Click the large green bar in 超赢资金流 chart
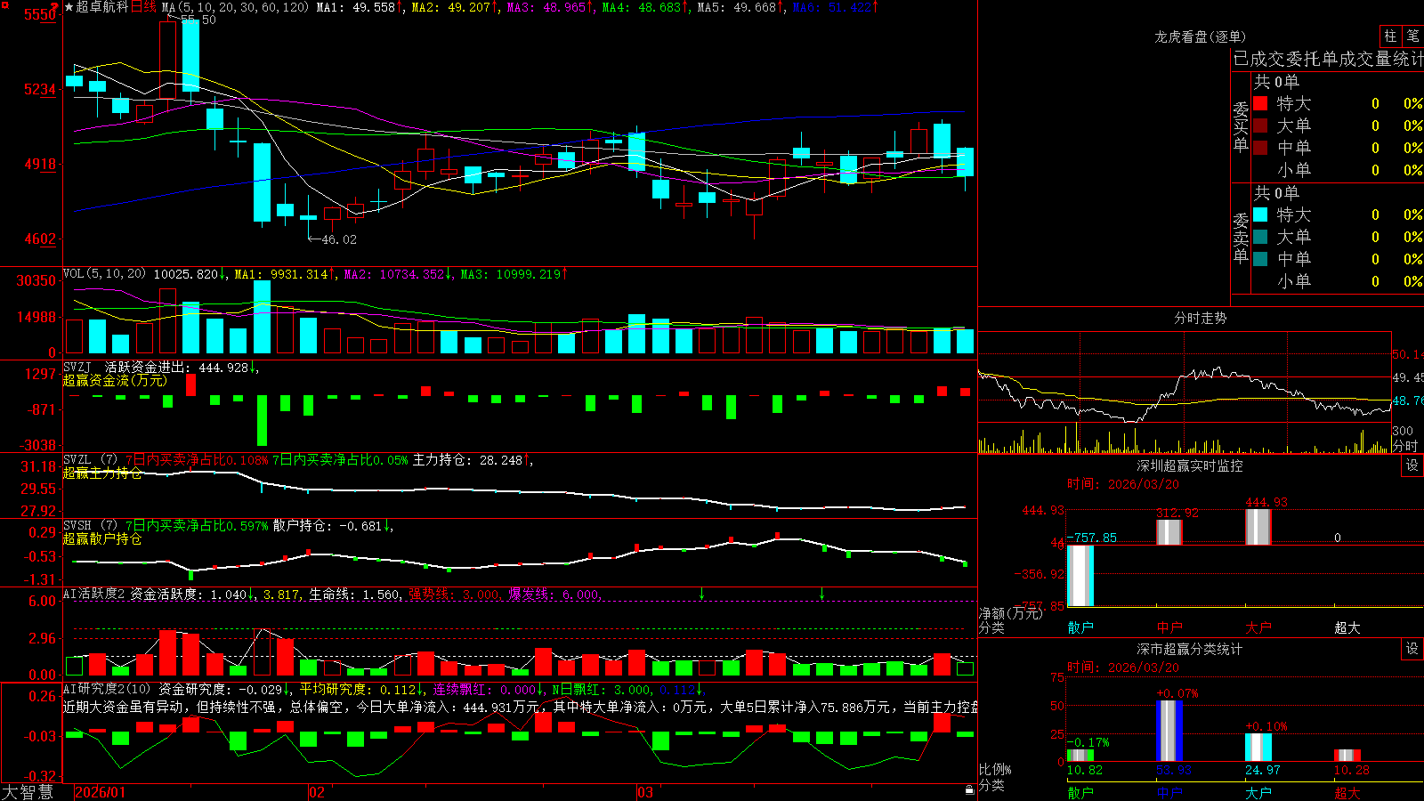This screenshot has width=1424, height=801. point(262,421)
